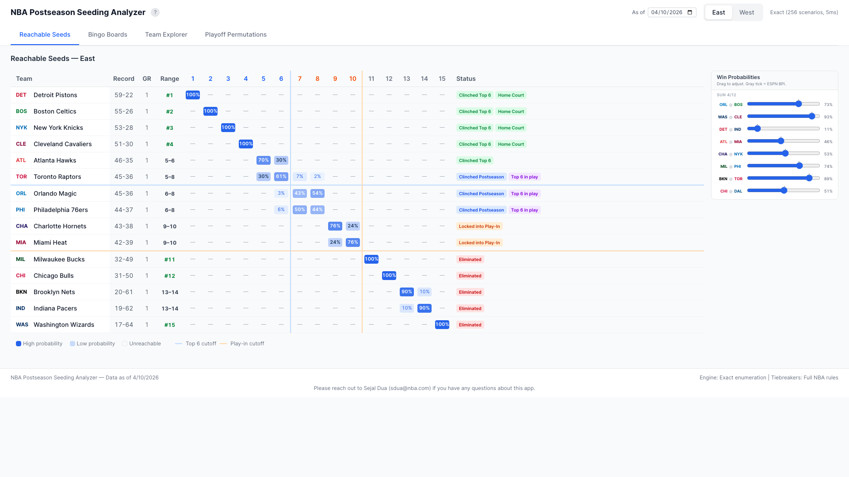Click the CHI @ DAL slider thumb

click(x=784, y=191)
